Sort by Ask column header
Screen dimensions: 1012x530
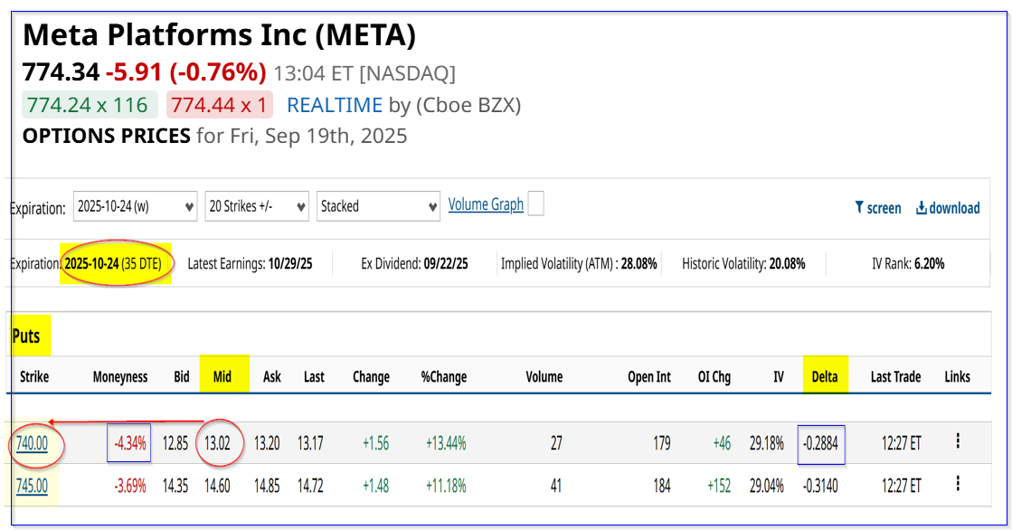(271, 377)
